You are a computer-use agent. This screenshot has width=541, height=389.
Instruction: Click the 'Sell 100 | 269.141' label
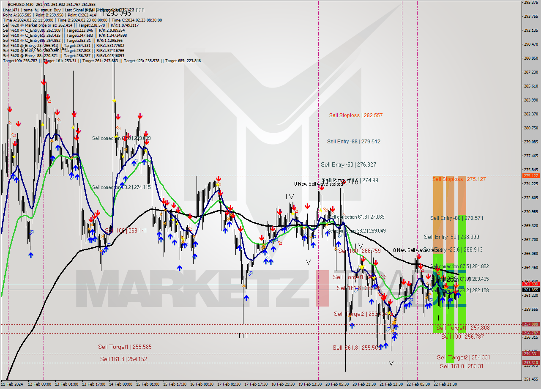[126, 230]
